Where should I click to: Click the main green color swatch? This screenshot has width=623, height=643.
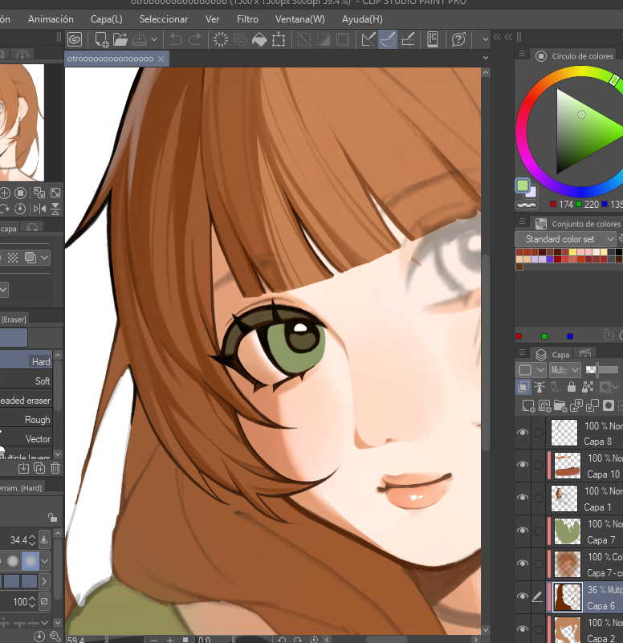pyautogui.click(x=523, y=185)
